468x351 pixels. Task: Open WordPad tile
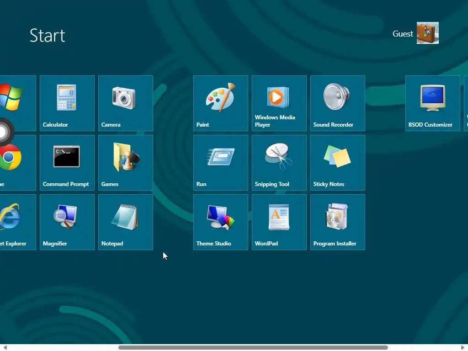(x=279, y=222)
